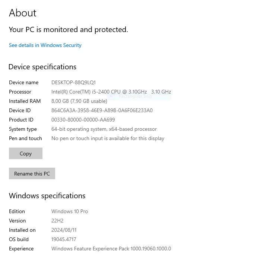Click the Windows specifications heading
Screen dimensions: 276x256
tap(47, 196)
